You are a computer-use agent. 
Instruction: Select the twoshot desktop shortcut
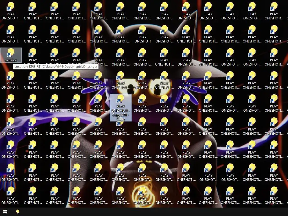[x=11, y=55]
